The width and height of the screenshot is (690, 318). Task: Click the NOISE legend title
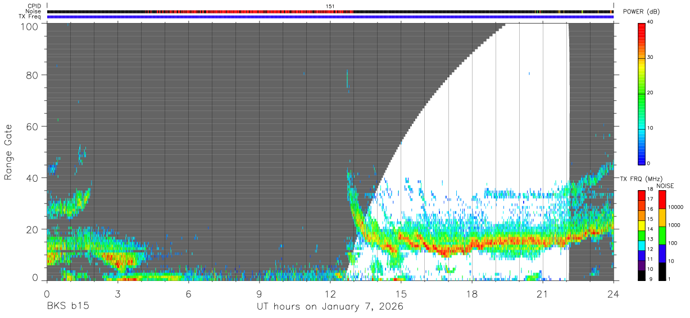[x=664, y=186]
